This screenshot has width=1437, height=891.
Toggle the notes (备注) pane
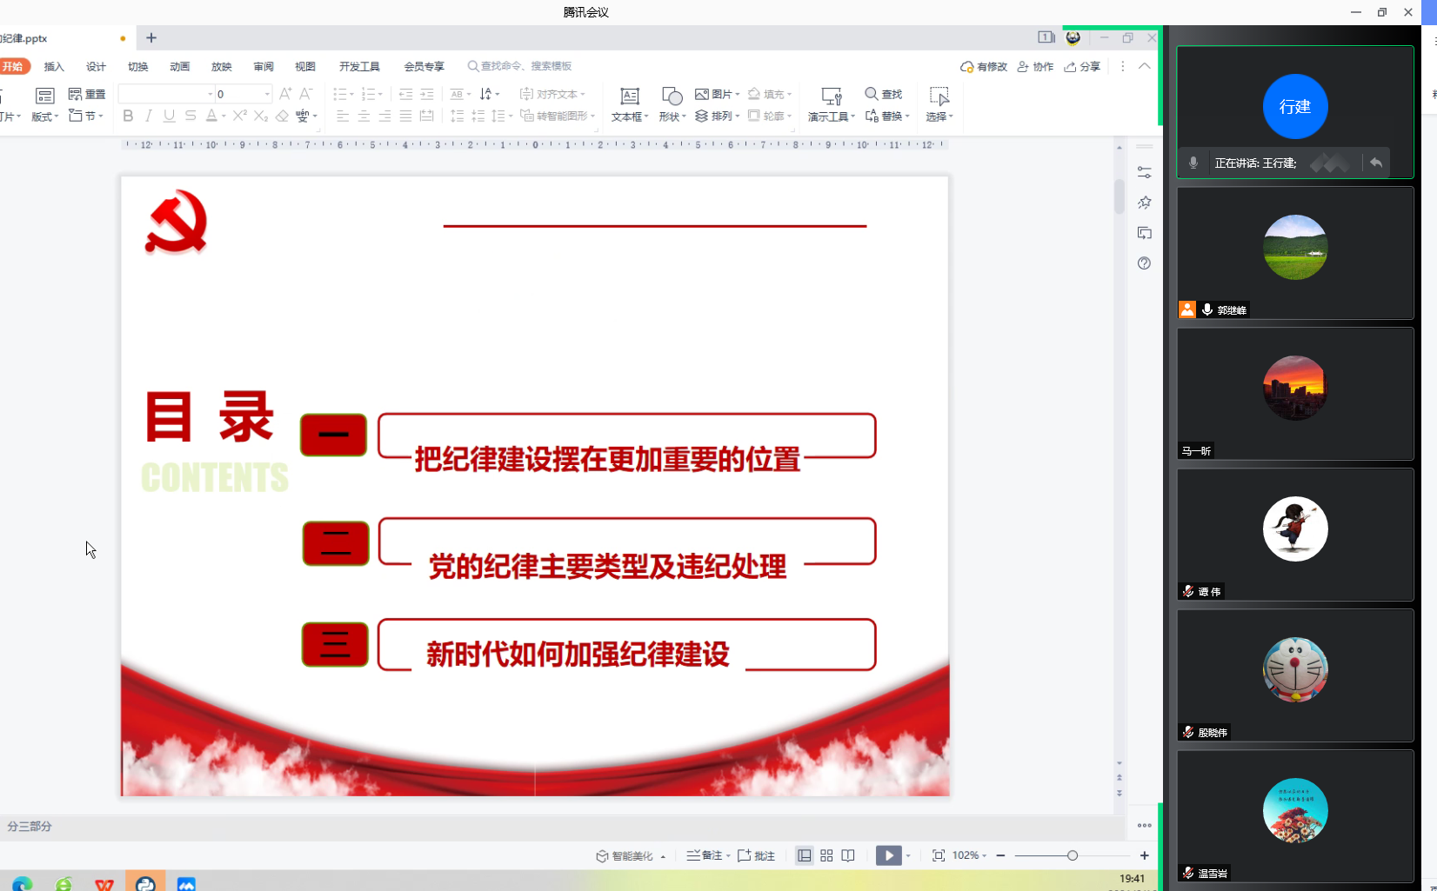pyautogui.click(x=705, y=855)
